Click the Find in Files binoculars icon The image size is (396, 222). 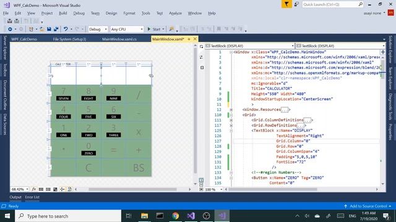tap(171, 29)
